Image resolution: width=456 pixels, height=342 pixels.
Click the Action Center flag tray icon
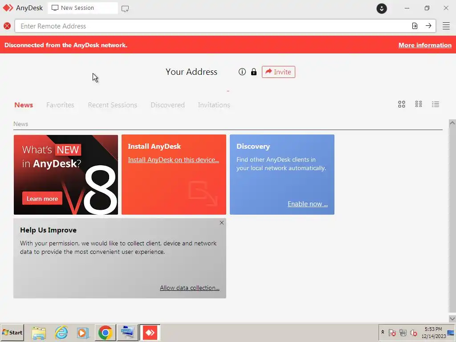(x=392, y=332)
